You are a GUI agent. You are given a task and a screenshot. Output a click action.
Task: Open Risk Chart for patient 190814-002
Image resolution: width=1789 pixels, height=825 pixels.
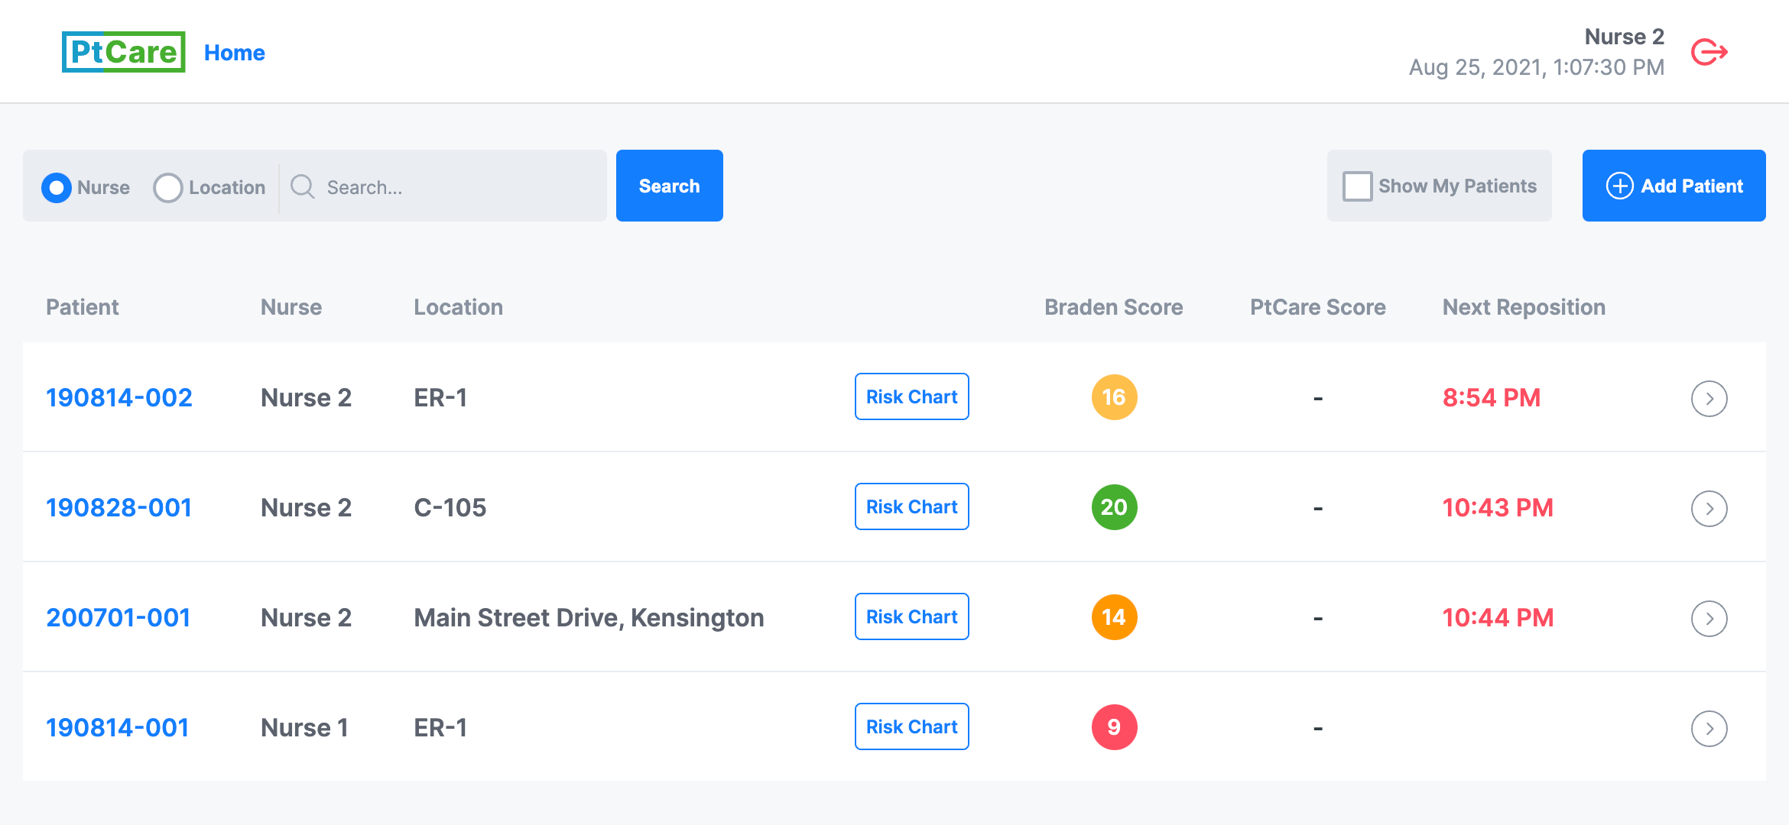pos(911,396)
